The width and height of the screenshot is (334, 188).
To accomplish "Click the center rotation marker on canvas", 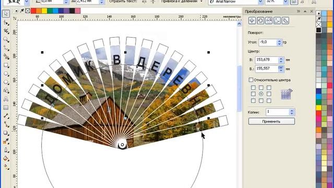I will (122, 145).
